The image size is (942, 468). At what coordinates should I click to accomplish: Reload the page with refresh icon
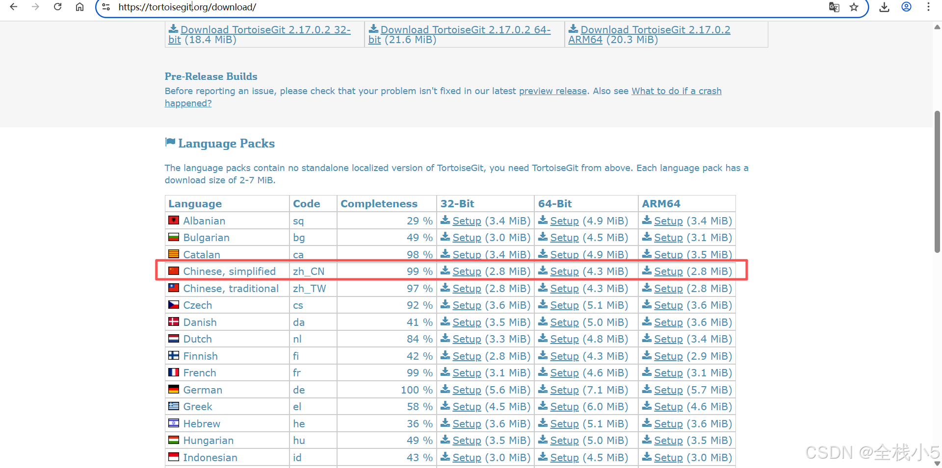57,7
